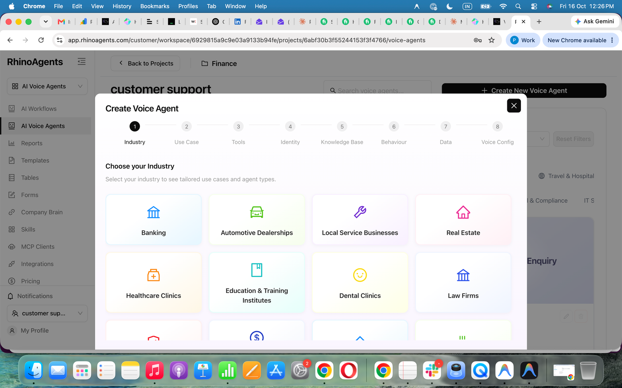Image resolution: width=622 pixels, height=388 pixels.
Task: Select the Banking industry icon
Action: [x=154, y=212]
